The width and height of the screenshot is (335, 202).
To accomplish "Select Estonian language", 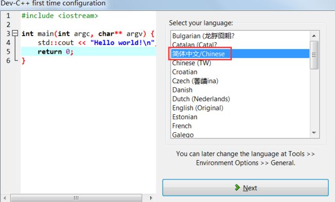I will pos(240,117).
